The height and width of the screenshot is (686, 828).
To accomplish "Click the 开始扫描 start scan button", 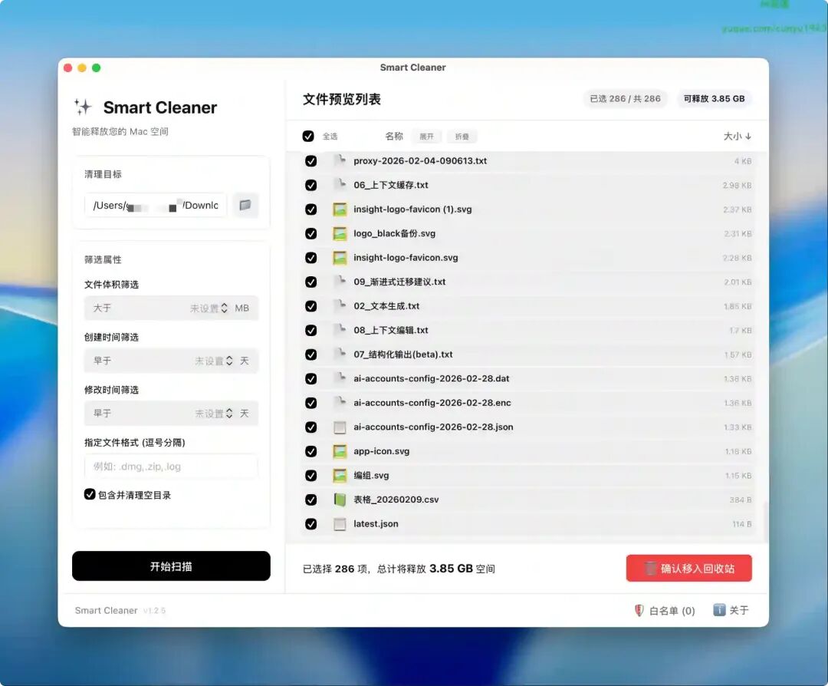I will coord(171,566).
